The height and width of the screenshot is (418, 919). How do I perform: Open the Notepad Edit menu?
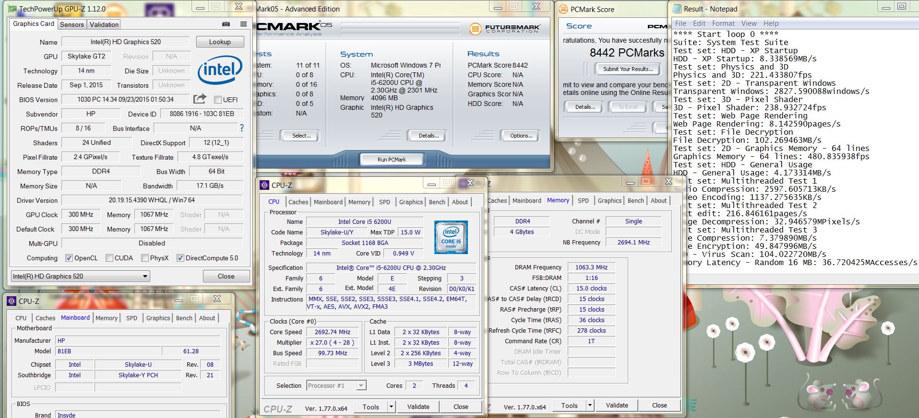(x=699, y=23)
